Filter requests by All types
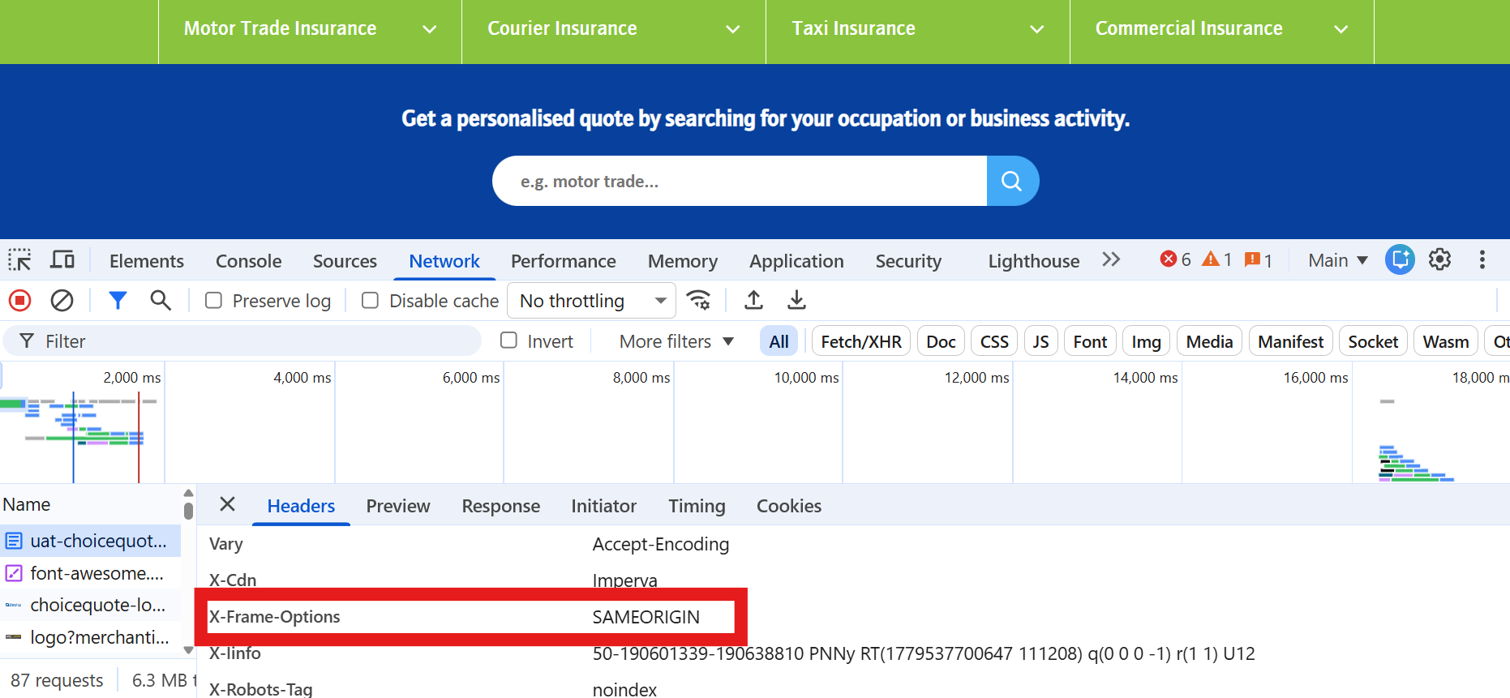The height and width of the screenshot is (698, 1510). (779, 341)
